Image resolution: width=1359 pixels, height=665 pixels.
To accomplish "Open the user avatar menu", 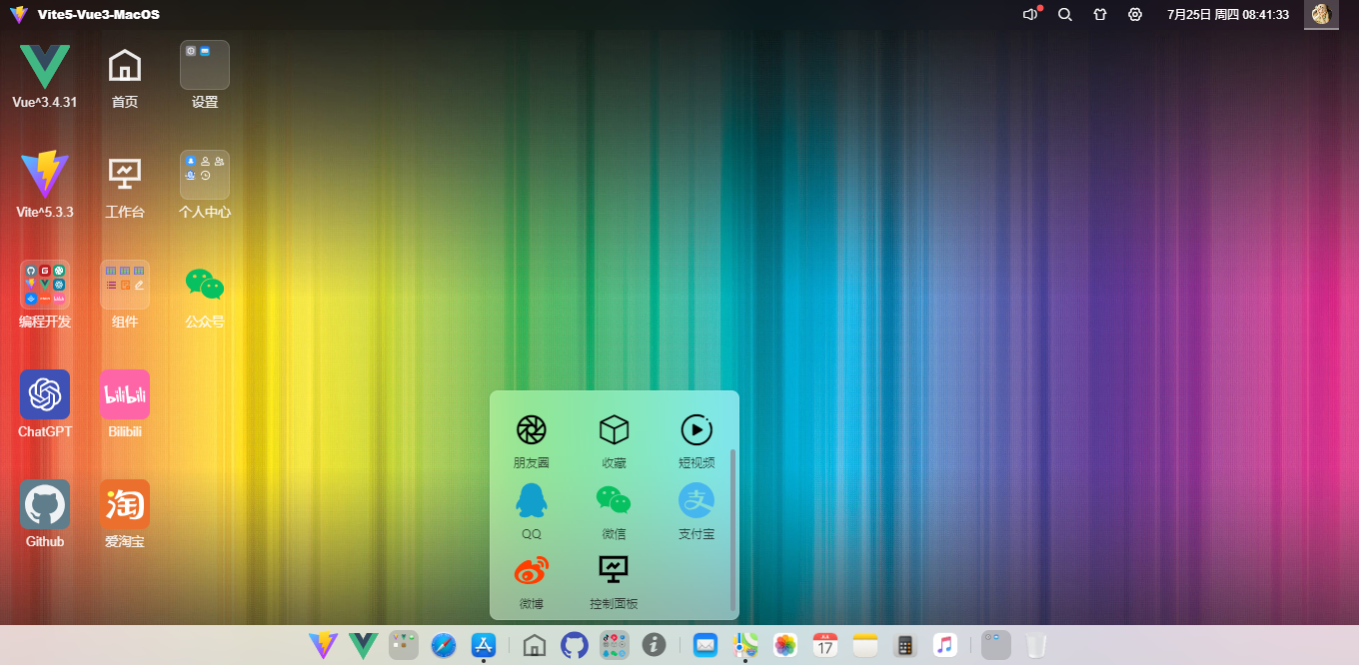I will pos(1321,14).
